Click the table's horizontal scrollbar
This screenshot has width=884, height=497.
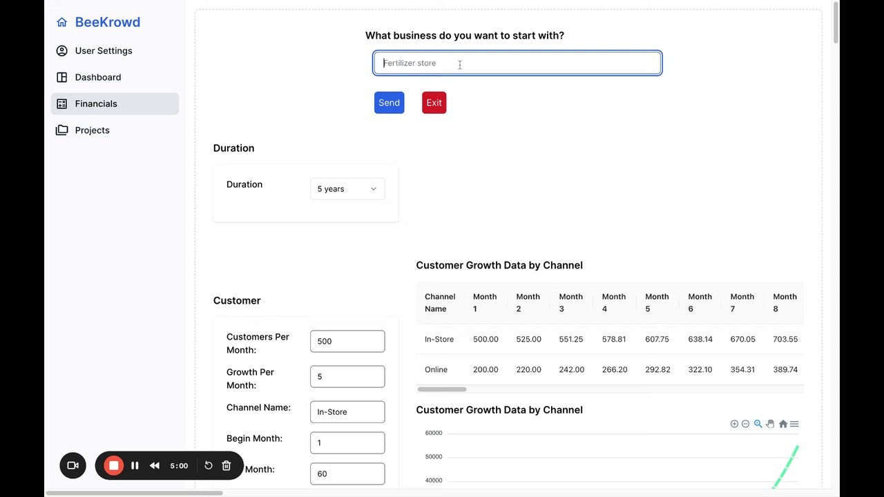442,389
